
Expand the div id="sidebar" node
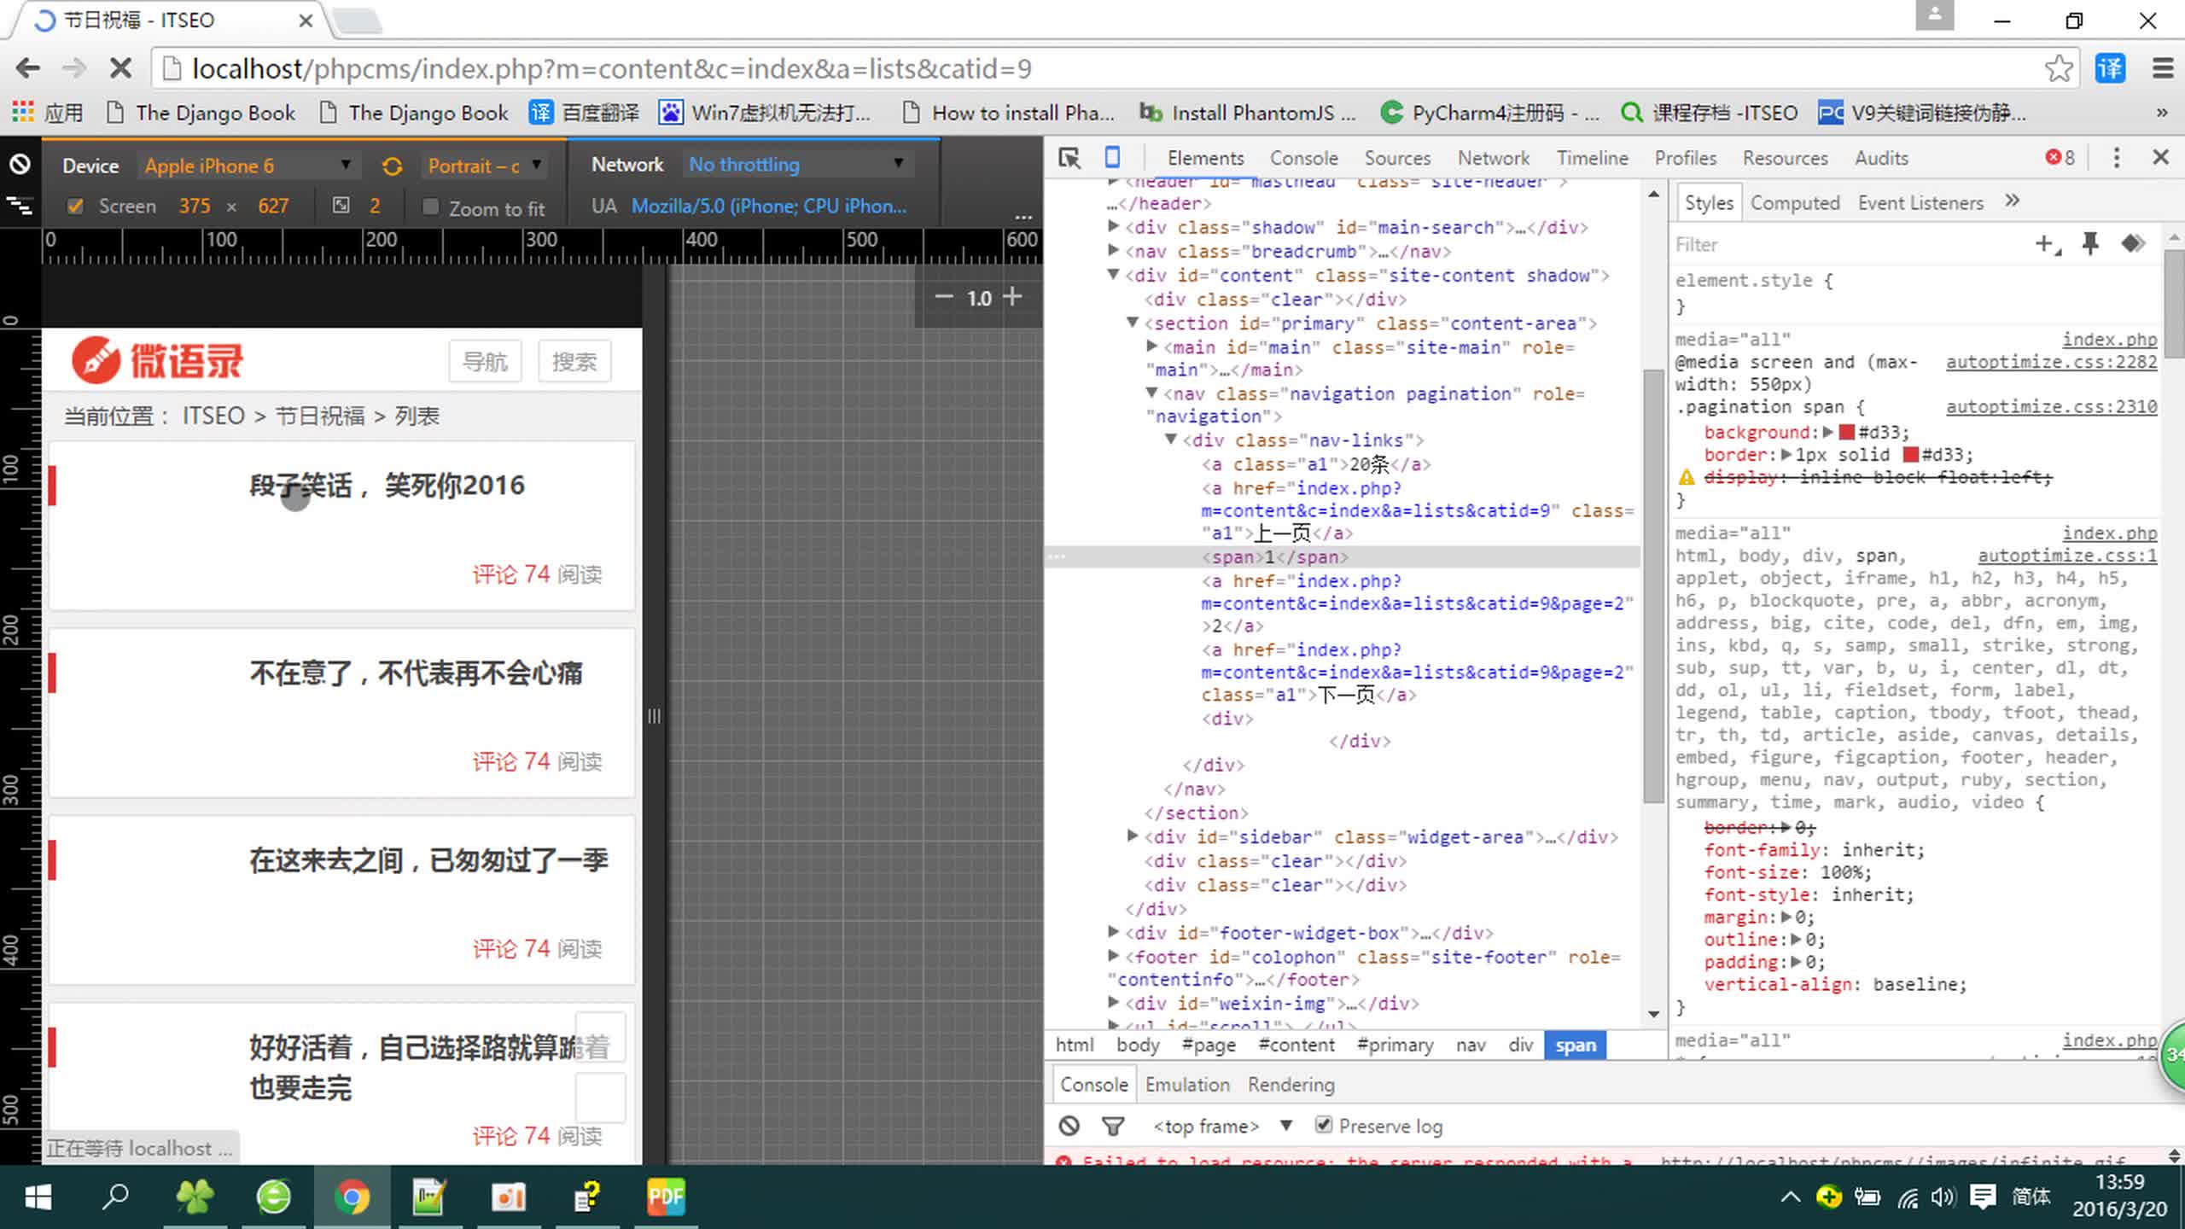pyautogui.click(x=1133, y=836)
